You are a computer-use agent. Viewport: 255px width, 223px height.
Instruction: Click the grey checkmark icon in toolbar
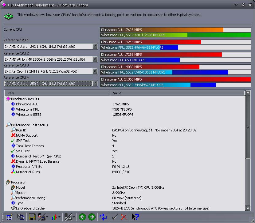(115, 217)
